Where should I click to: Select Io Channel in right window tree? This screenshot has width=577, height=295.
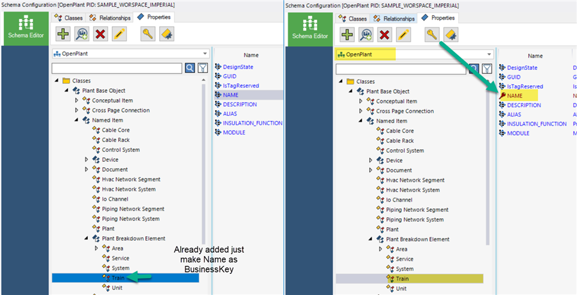pyautogui.click(x=399, y=200)
